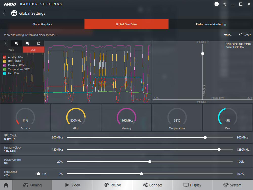Click the back arrow beside Global Settings
The image size is (253, 190).
click(x=4, y=13)
